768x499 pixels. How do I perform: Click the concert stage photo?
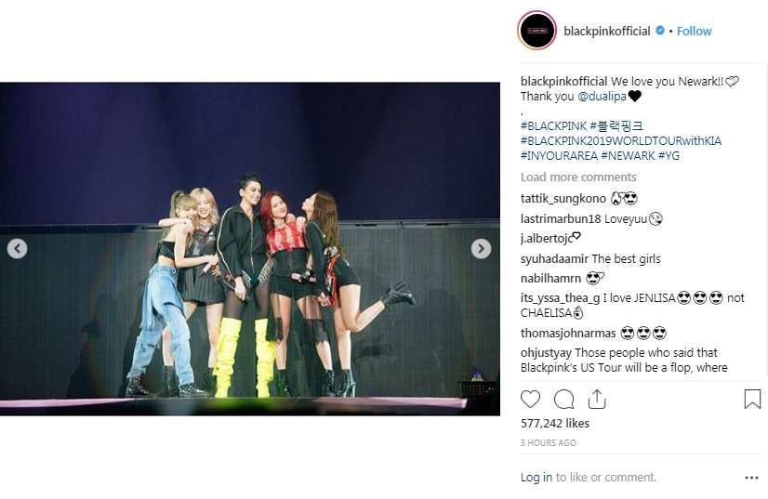[x=250, y=249]
